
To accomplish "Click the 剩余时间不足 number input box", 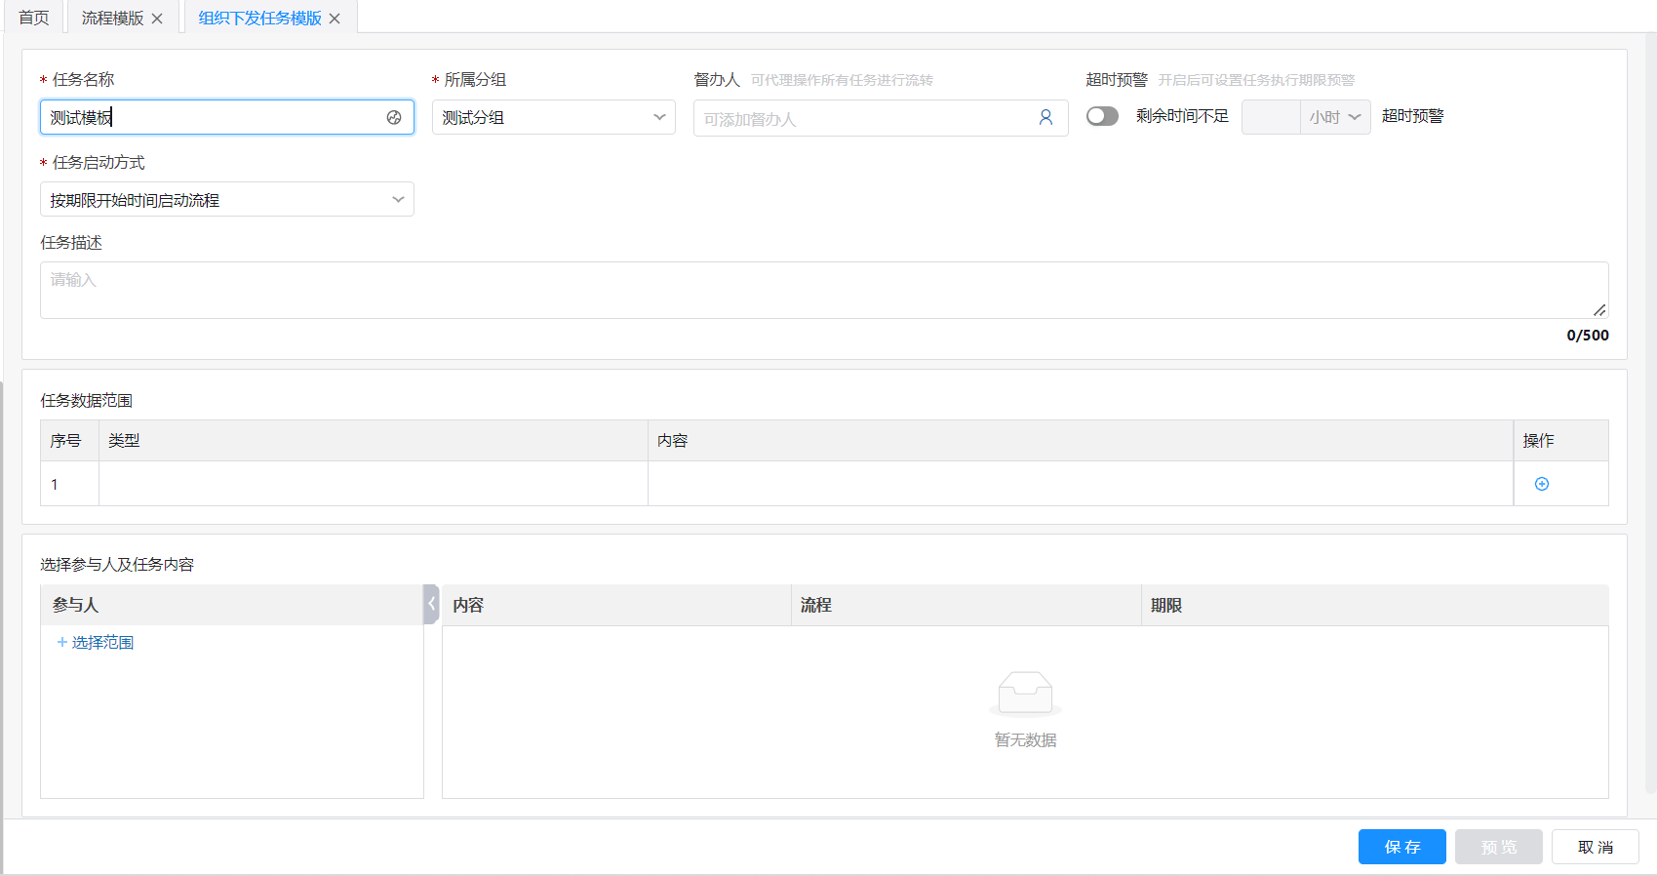I will pos(1270,117).
